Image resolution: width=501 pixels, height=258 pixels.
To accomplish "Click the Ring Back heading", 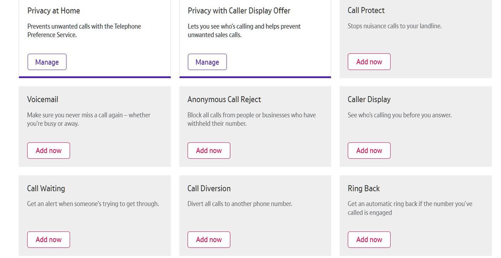I will point(364,188).
